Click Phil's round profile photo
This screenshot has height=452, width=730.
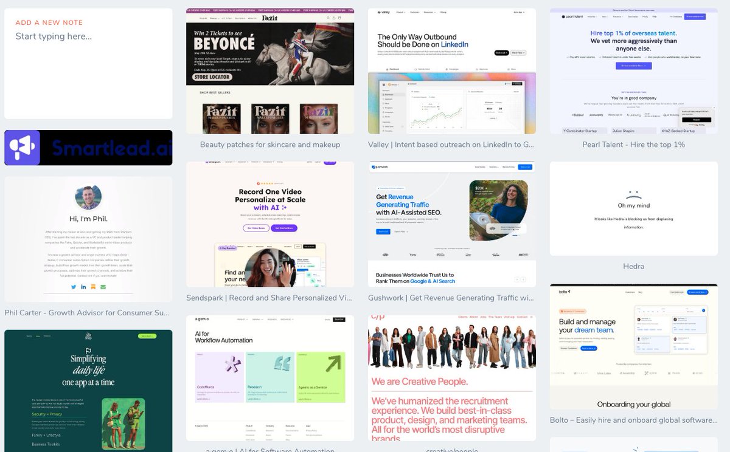[x=88, y=198]
